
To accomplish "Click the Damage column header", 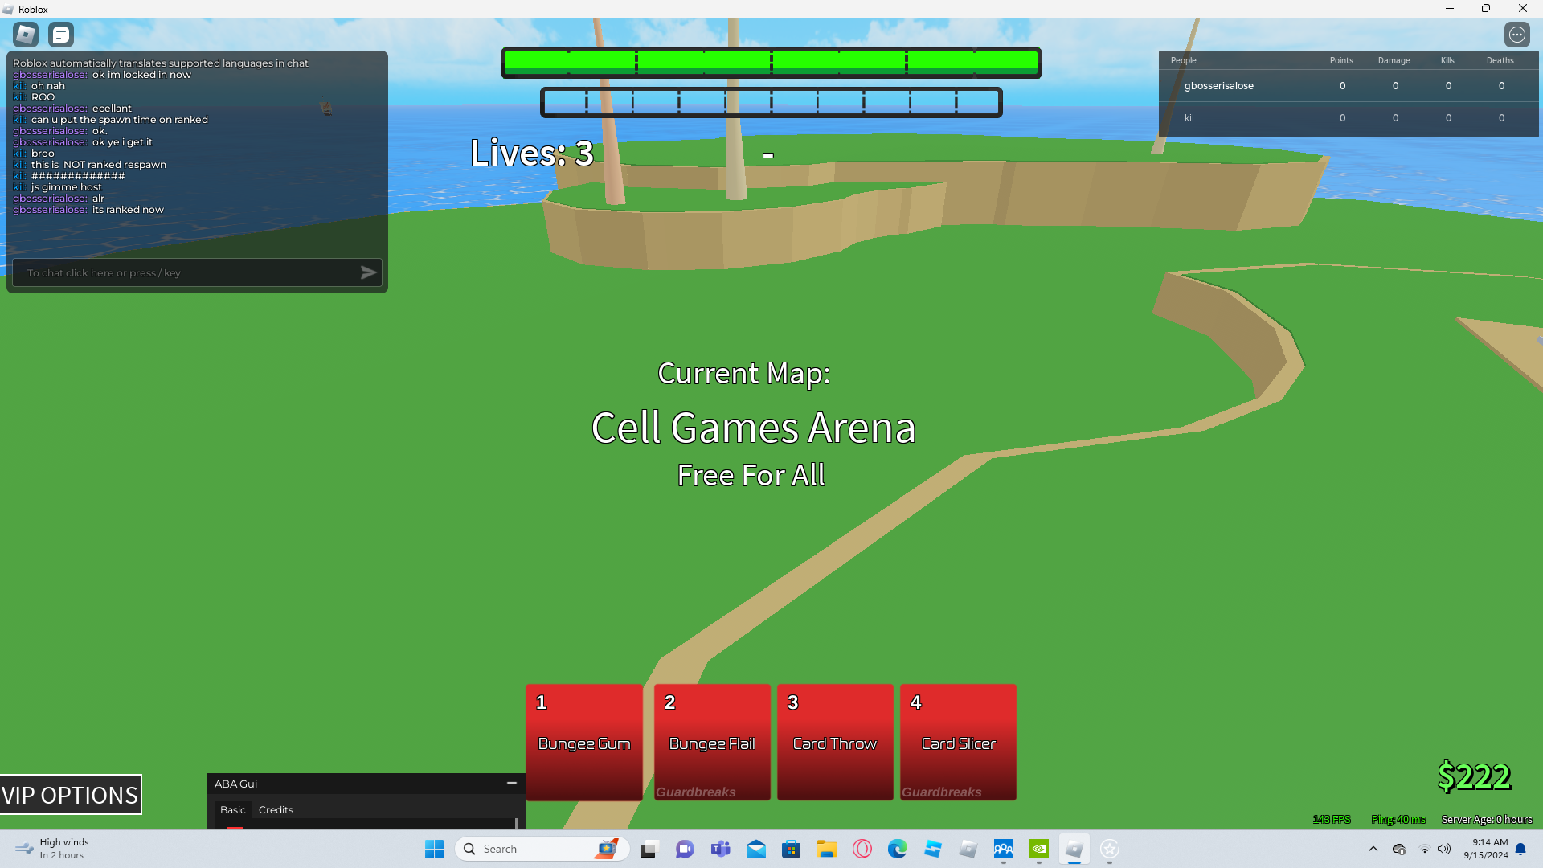I will (1394, 60).
